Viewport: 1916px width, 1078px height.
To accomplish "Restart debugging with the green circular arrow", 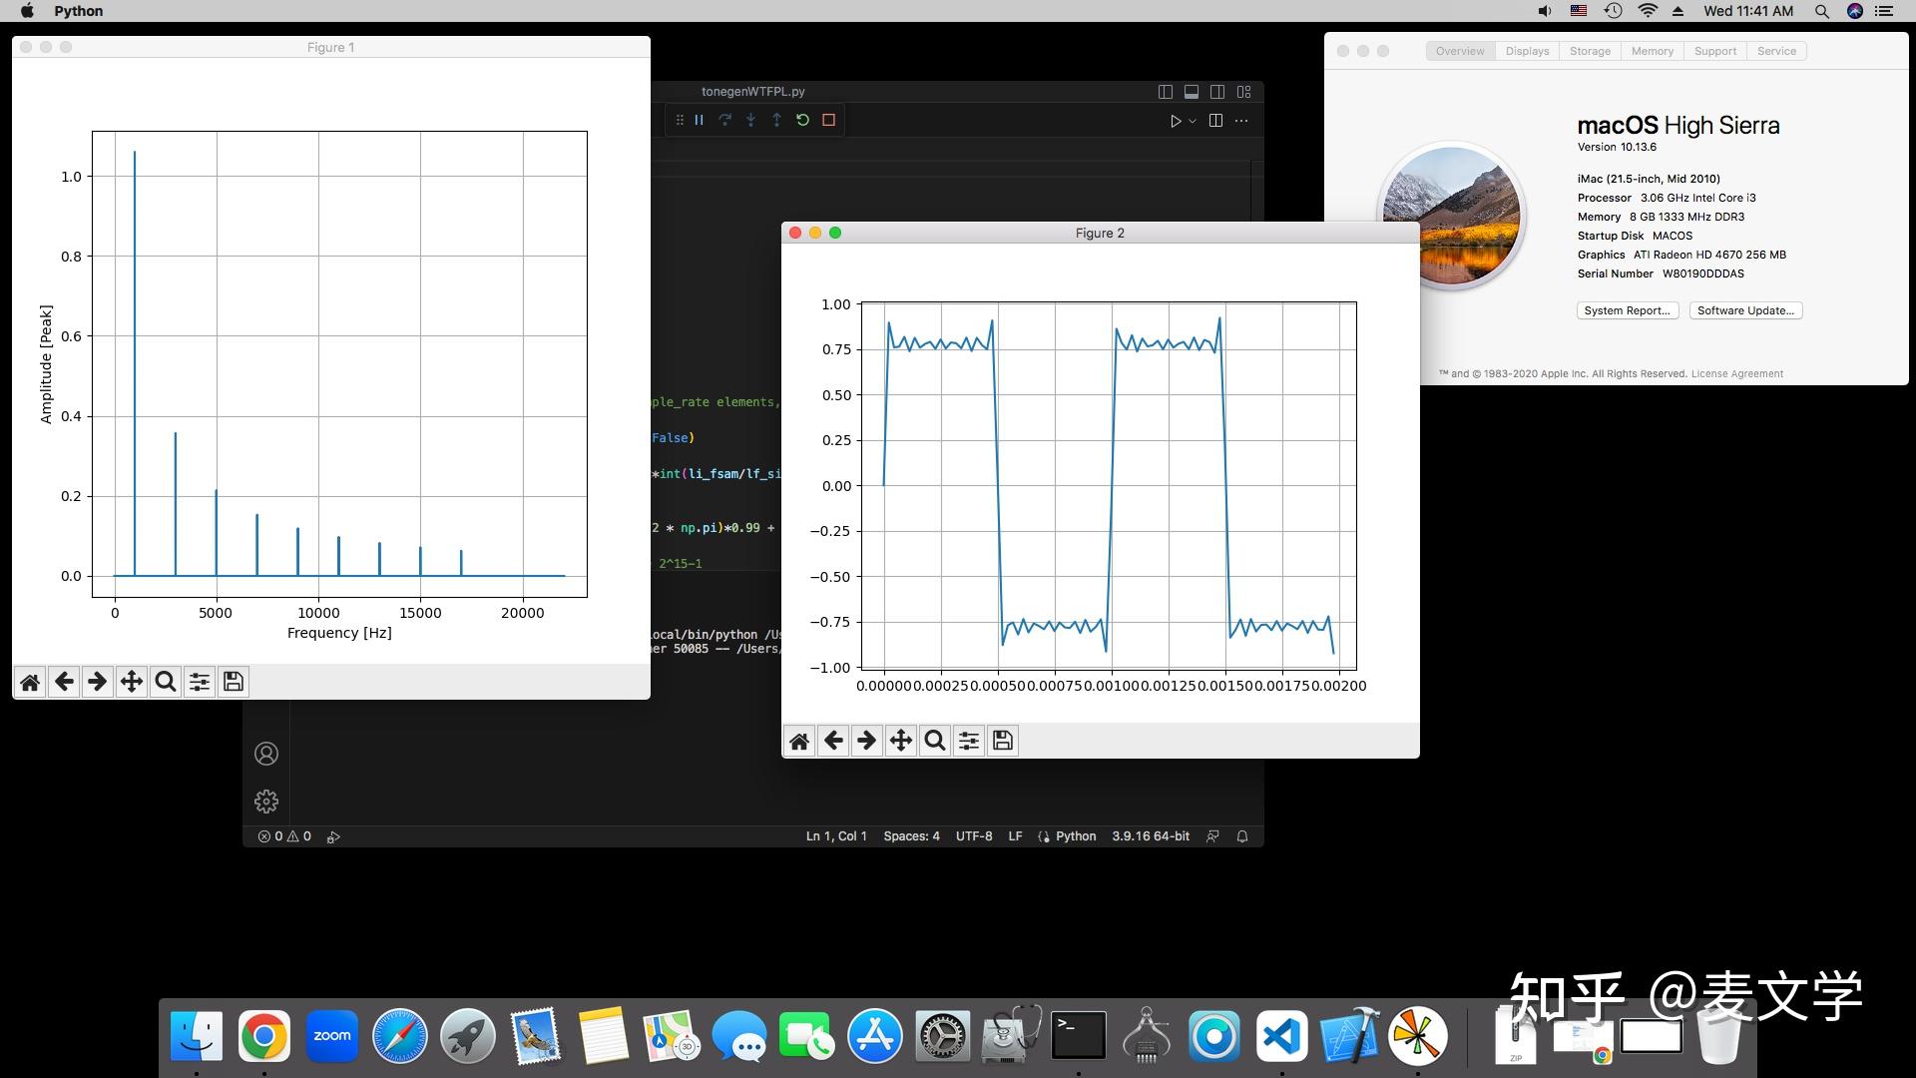I will (802, 120).
